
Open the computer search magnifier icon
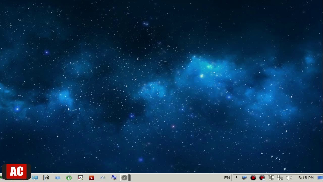[114, 178]
